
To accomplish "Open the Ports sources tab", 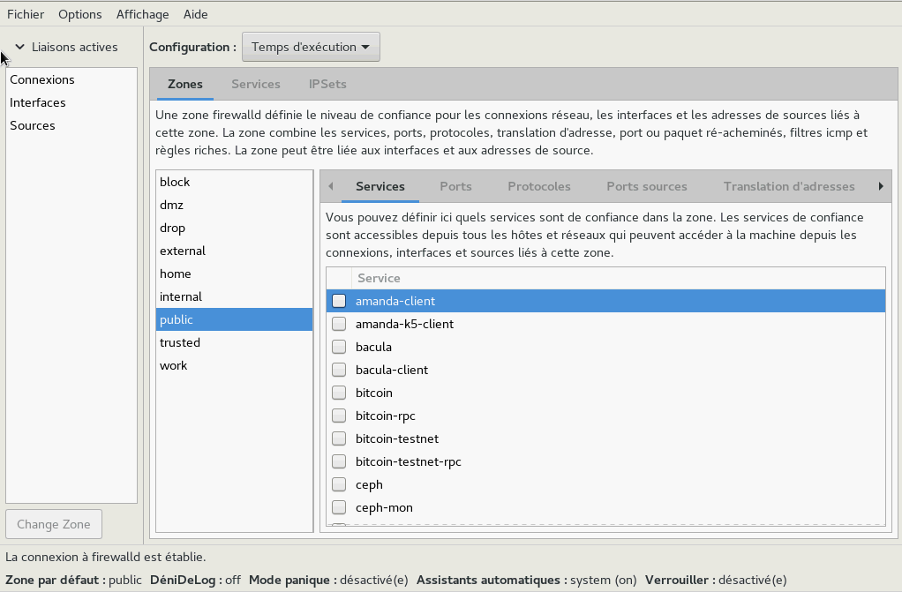I will [x=647, y=186].
